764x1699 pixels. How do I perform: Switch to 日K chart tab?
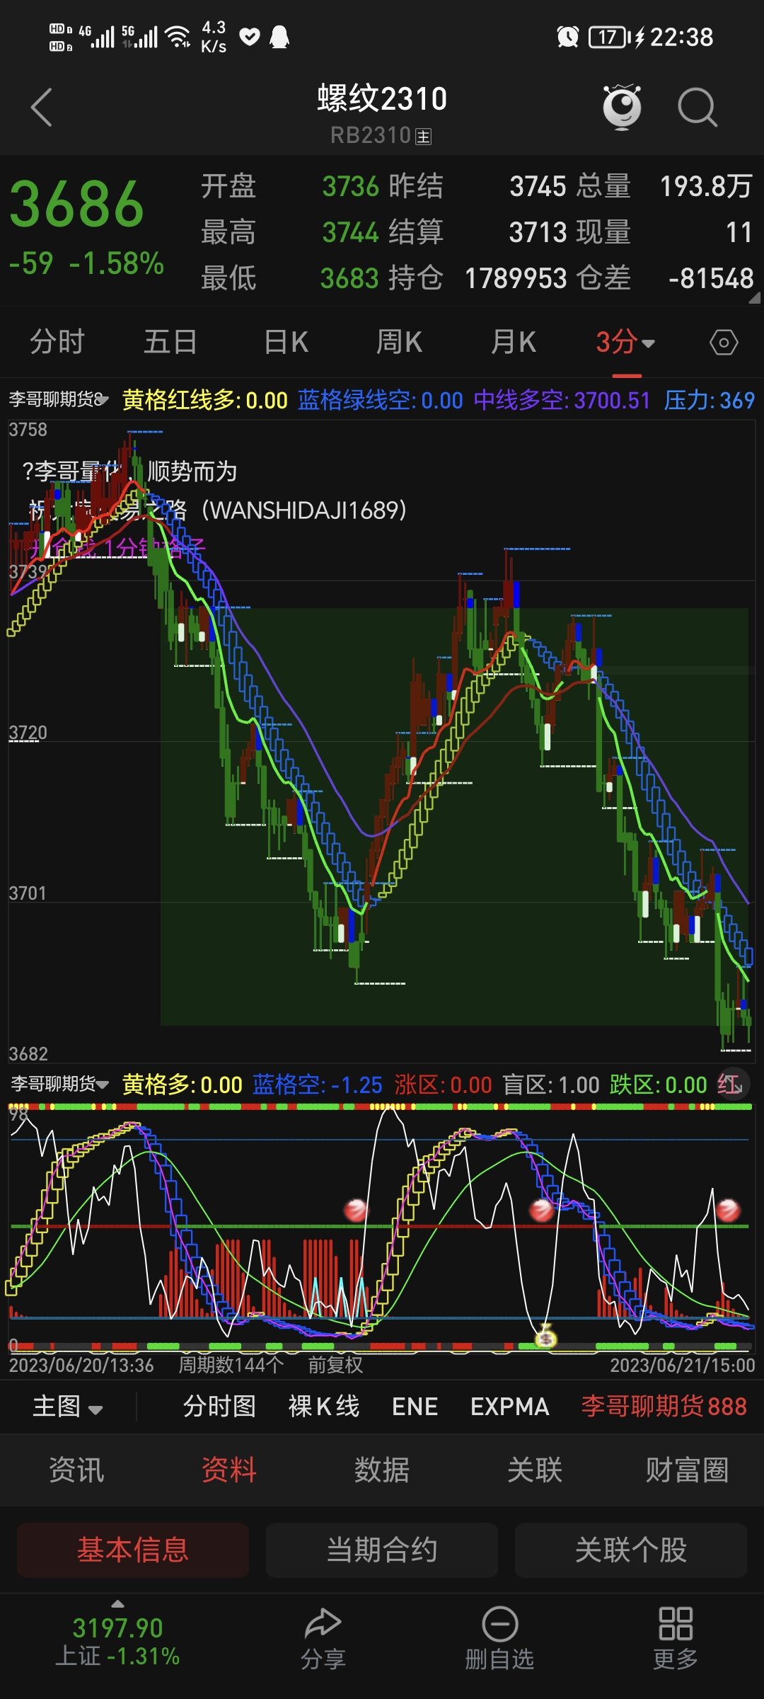[x=286, y=343]
